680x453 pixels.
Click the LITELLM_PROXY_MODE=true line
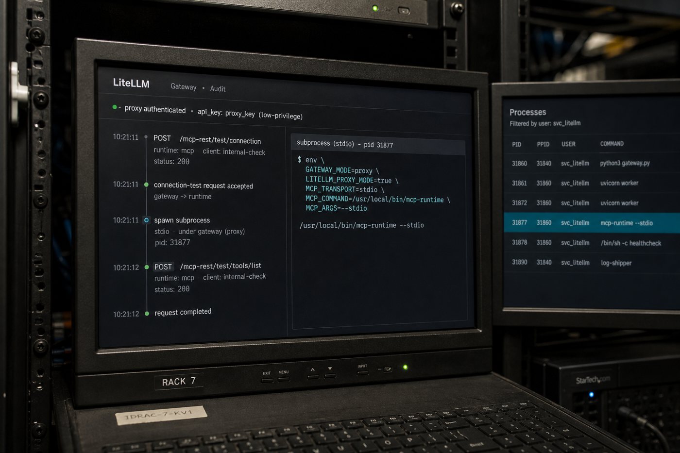click(x=352, y=180)
